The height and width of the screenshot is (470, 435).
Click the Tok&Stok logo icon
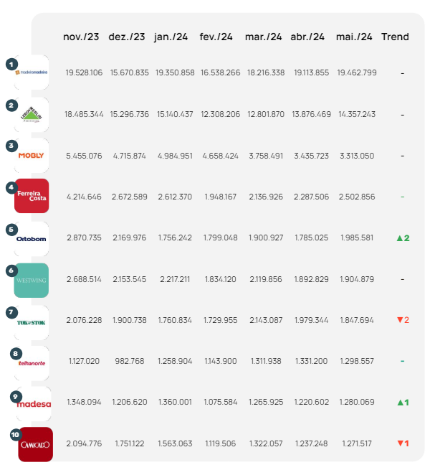coord(32,321)
